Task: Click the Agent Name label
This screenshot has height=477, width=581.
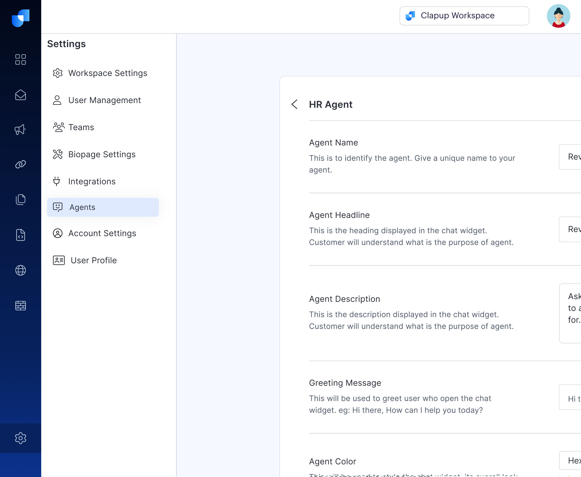Action: click(x=333, y=143)
